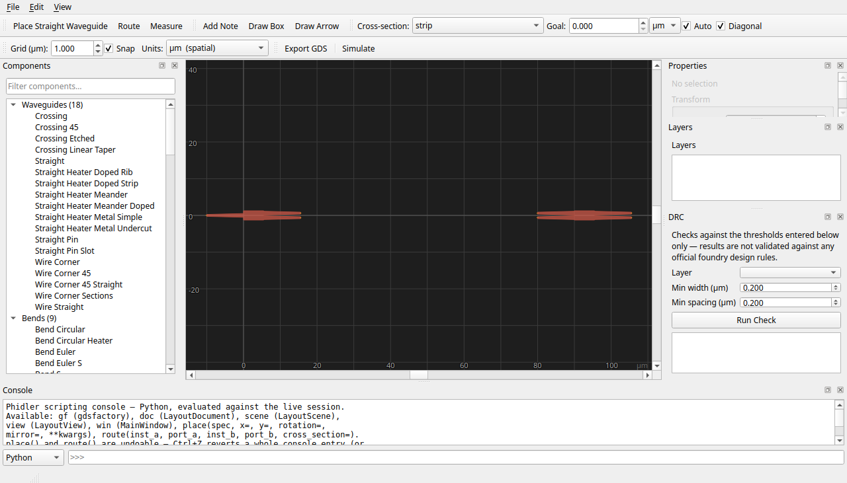
Task: Select Straight Heater Metal Undercut
Action: (93, 229)
